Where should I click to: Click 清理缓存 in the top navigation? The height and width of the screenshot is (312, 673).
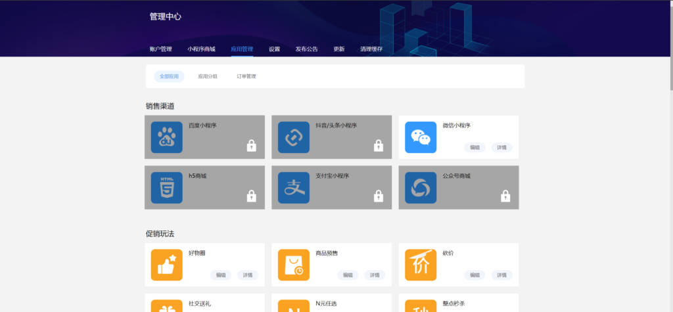pyautogui.click(x=371, y=49)
